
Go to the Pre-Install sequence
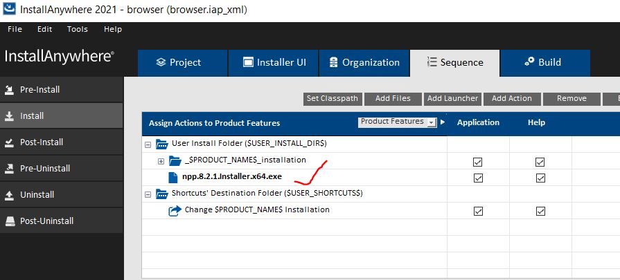point(61,89)
